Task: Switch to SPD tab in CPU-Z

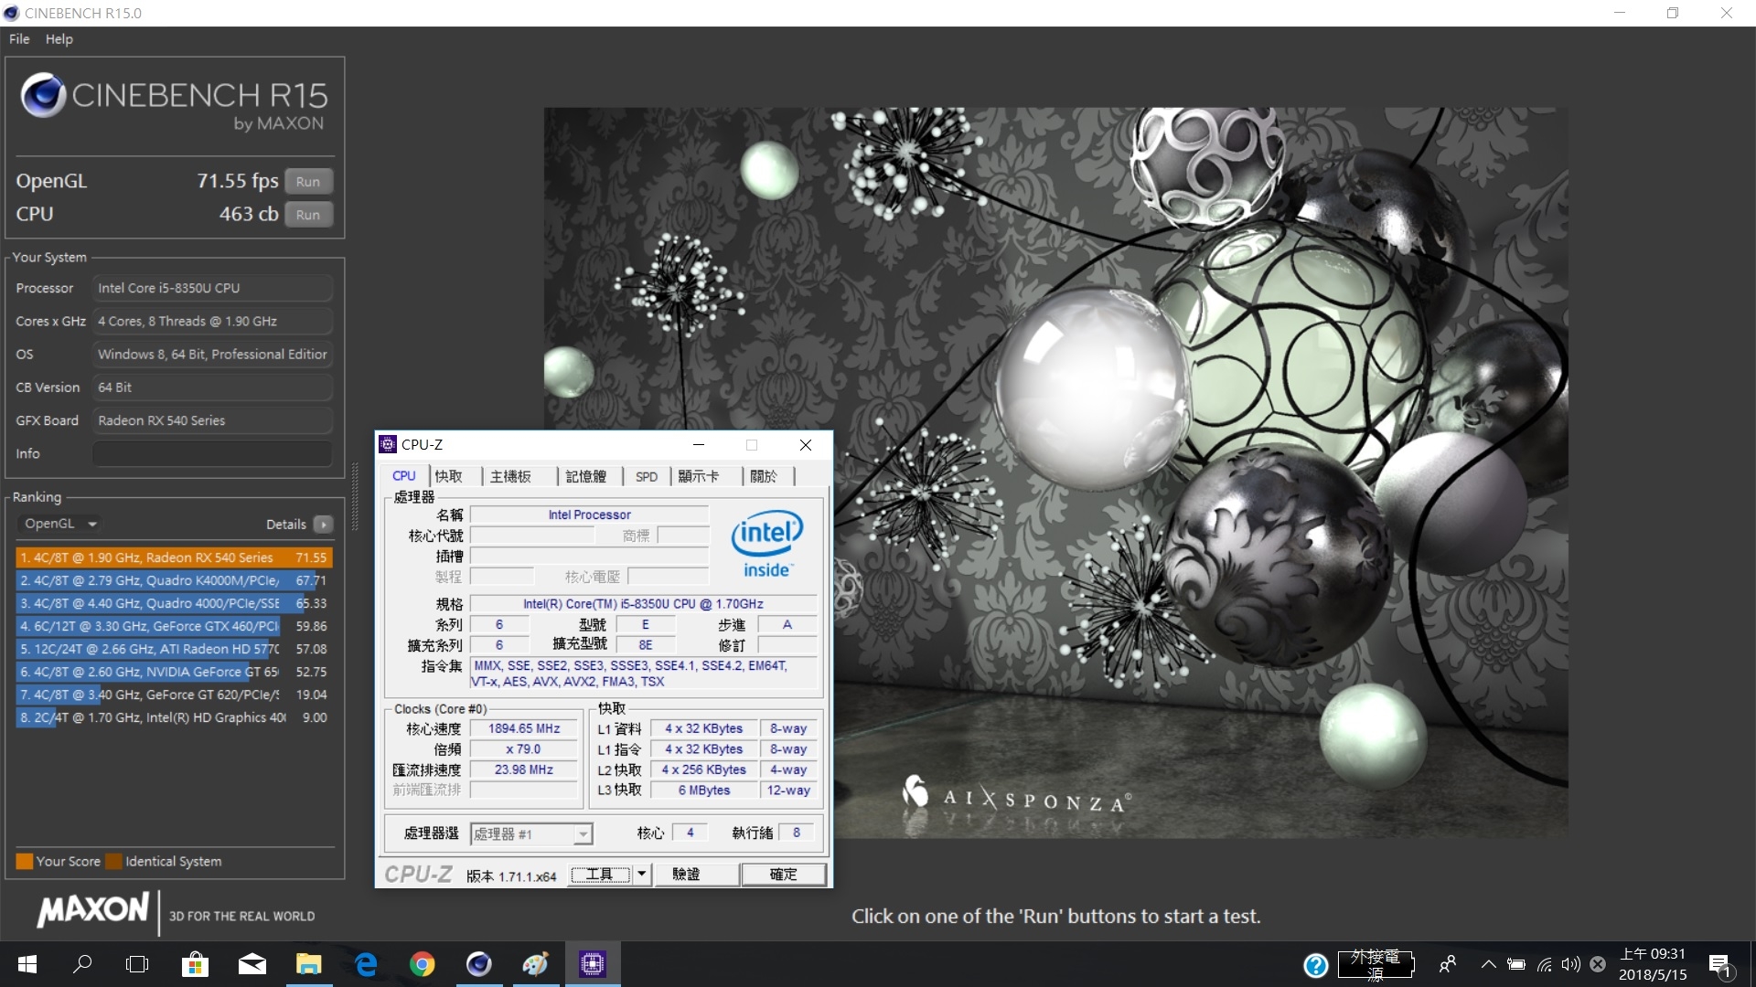Action: [647, 476]
